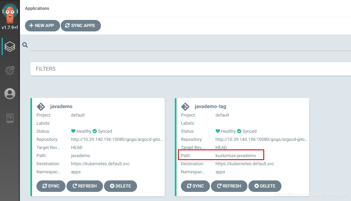Refresh the javademo-tag application

tap(229, 186)
